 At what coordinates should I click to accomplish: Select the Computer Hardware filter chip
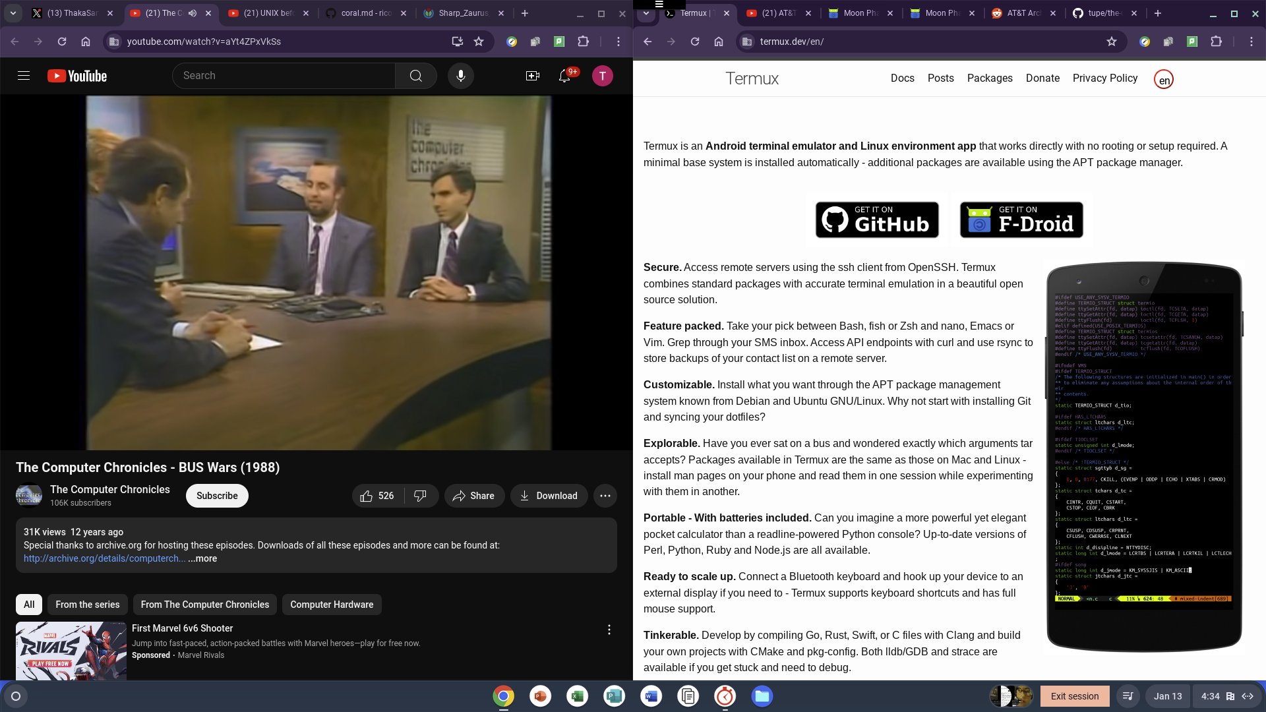tap(332, 605)
